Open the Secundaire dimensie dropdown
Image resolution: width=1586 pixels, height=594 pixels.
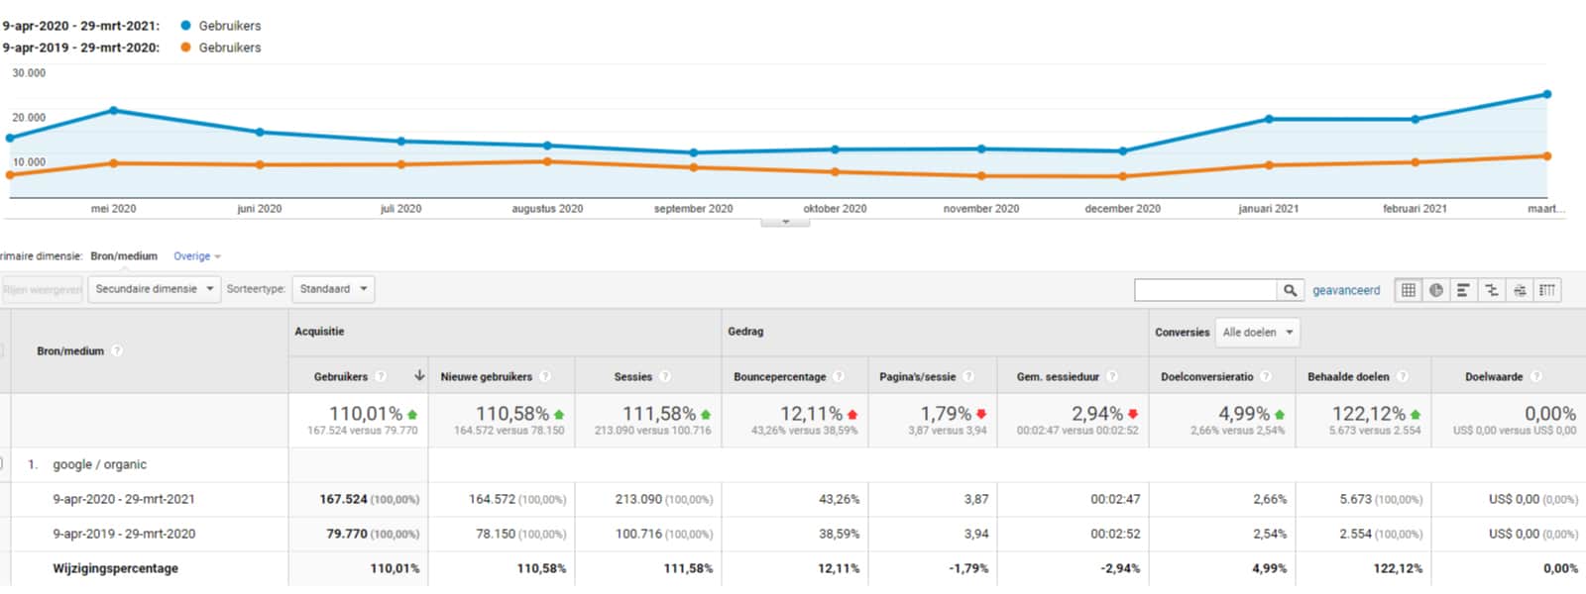(154, 289)
